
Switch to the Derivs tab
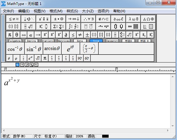pyautogui.click(x=32, y=41)
